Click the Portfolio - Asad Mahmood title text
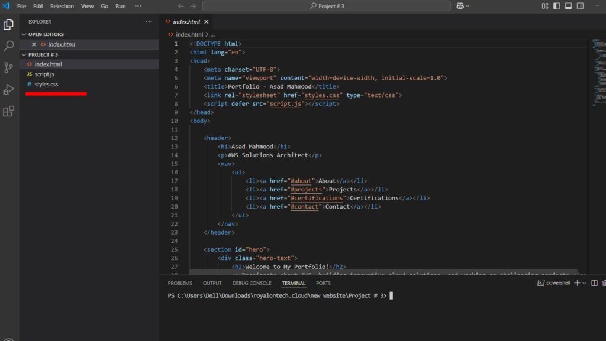 pos(269,86)
